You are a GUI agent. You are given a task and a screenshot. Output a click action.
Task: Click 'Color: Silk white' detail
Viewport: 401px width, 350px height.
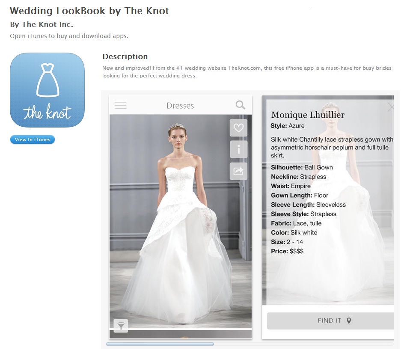click(x=294, y=233)
